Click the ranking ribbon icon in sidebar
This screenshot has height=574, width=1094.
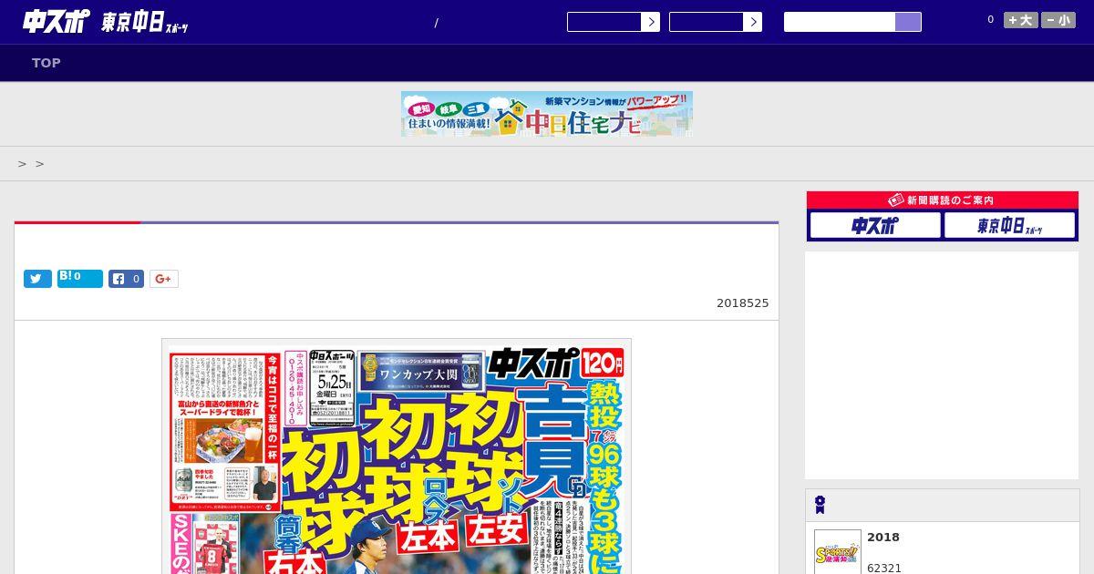coord(820,505)
